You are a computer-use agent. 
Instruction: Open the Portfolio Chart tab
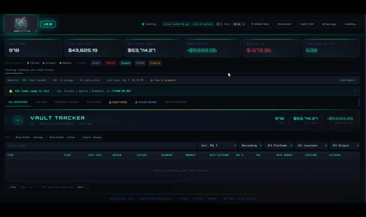(175, 102)
